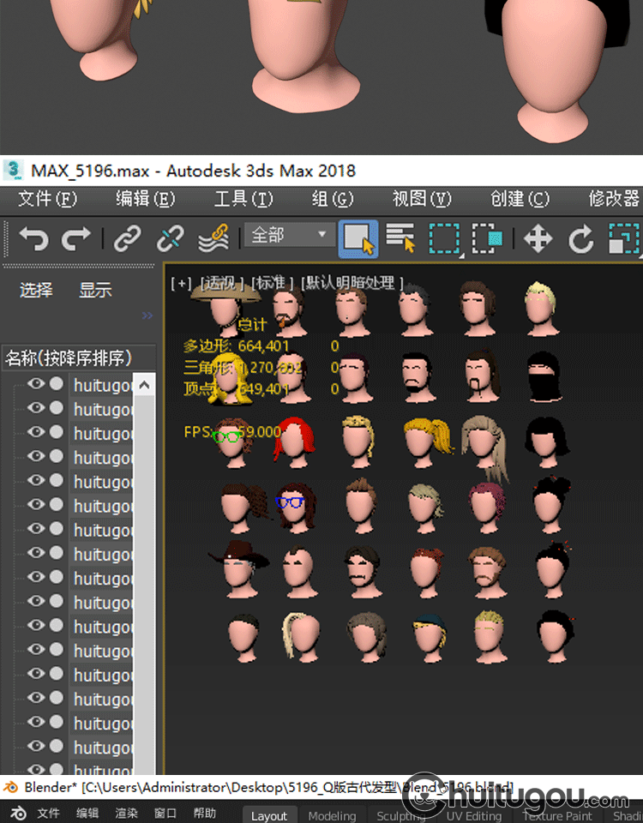Click the Blender logo menu icon

pos(18,813)
